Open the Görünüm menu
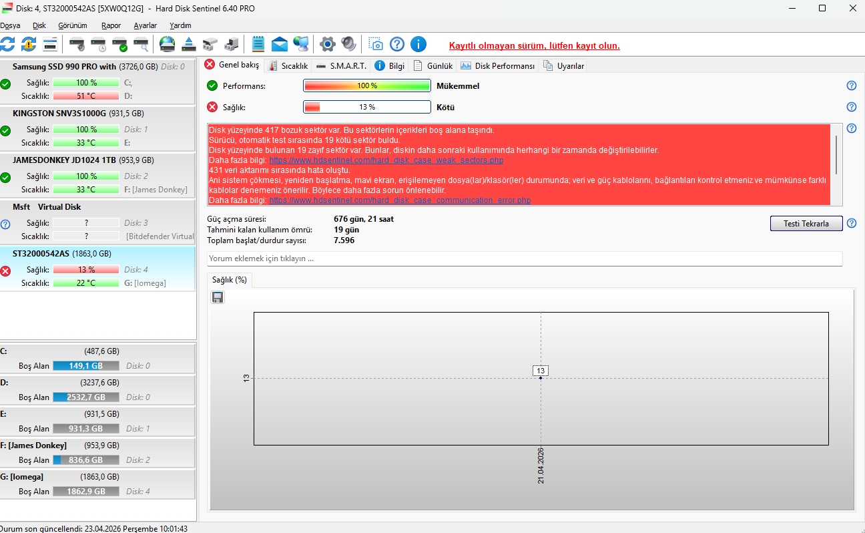 (73, 25)
